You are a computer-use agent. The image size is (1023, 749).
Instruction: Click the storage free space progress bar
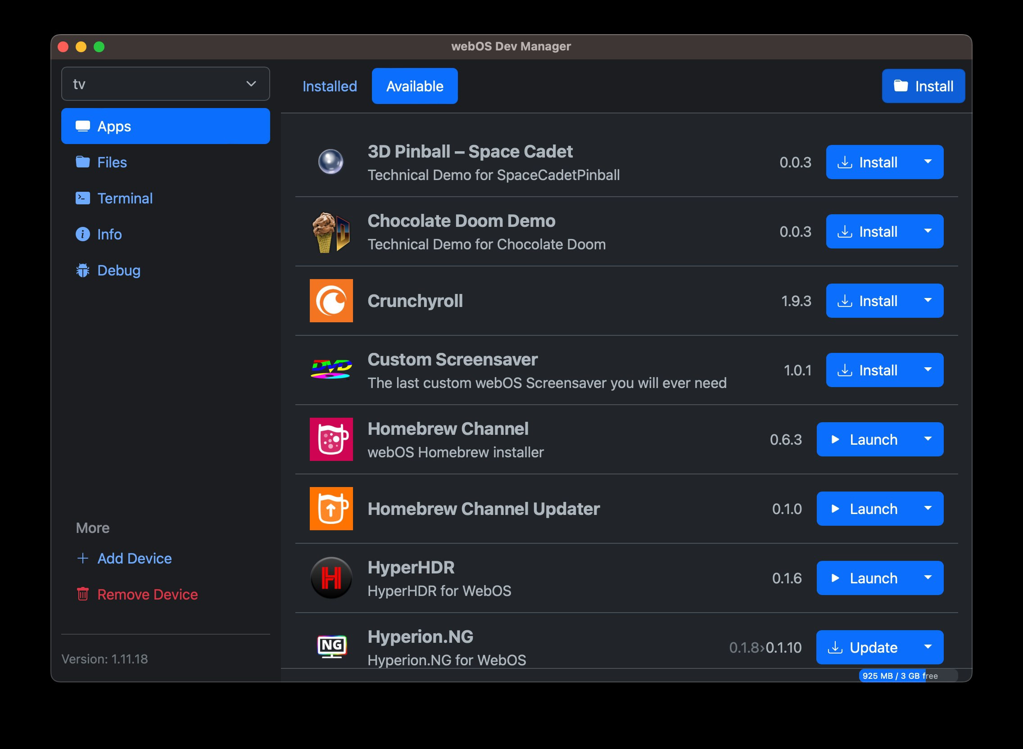click(x=908, y=676)
